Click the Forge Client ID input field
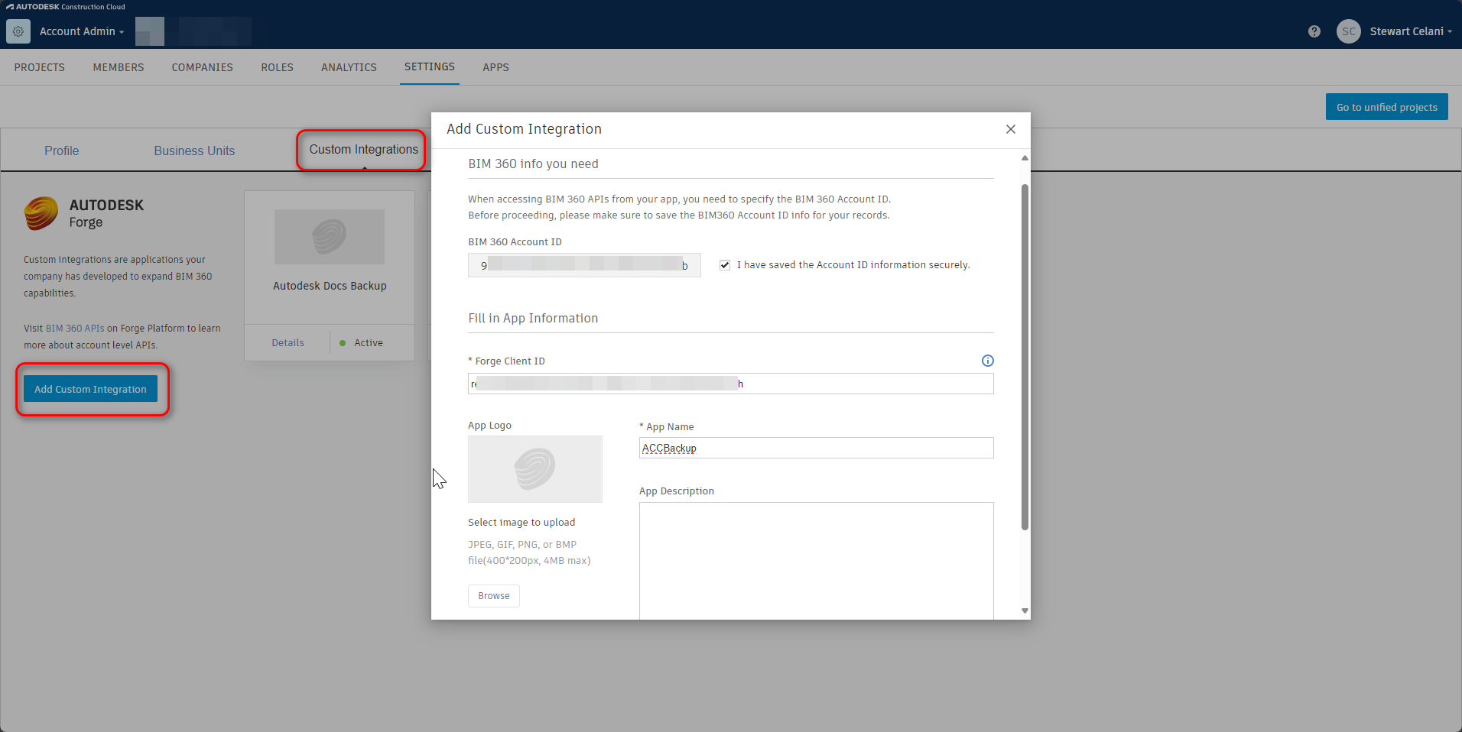Viewport: 1462px width, 732px height. [730, 384]
